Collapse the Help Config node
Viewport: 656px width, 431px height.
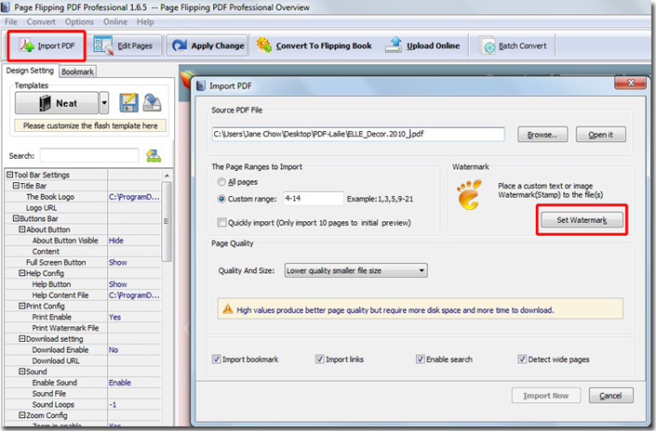pyautogui.click(x=22, y=273)
